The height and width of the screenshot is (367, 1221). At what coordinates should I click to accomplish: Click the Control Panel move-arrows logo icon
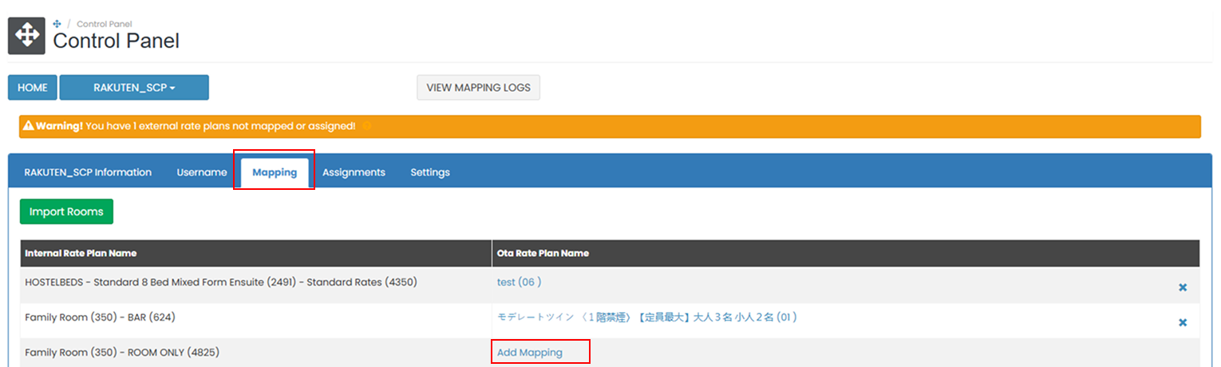(26, 36)
